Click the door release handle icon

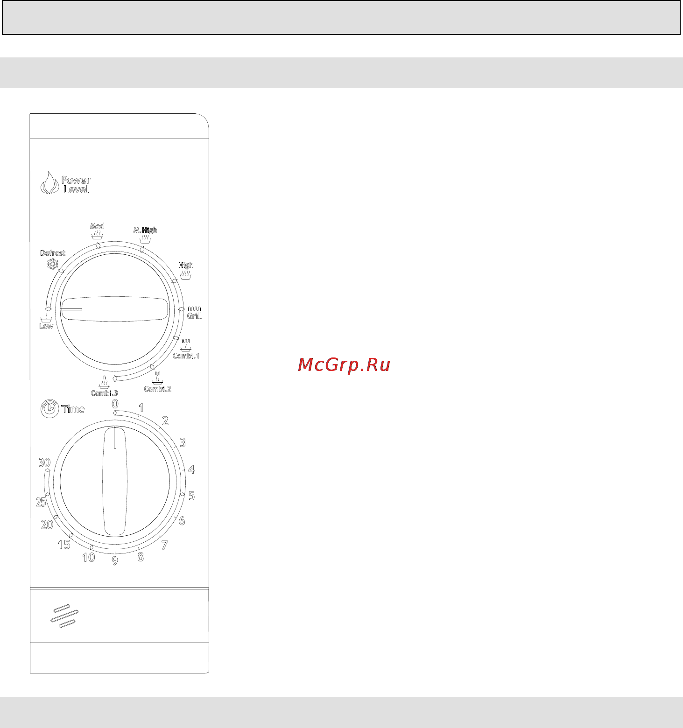pyautogui.click(x=64, y=616)
